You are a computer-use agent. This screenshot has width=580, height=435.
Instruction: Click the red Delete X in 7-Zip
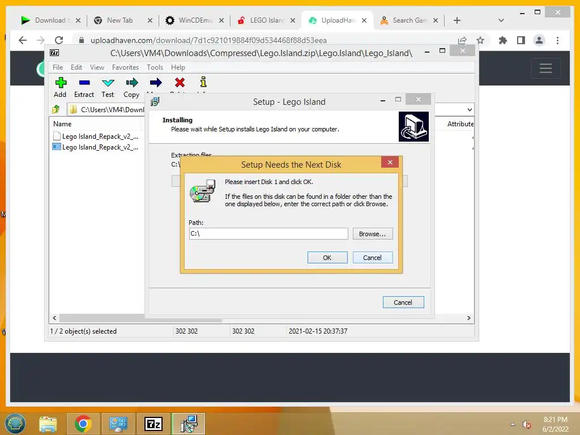180,83
